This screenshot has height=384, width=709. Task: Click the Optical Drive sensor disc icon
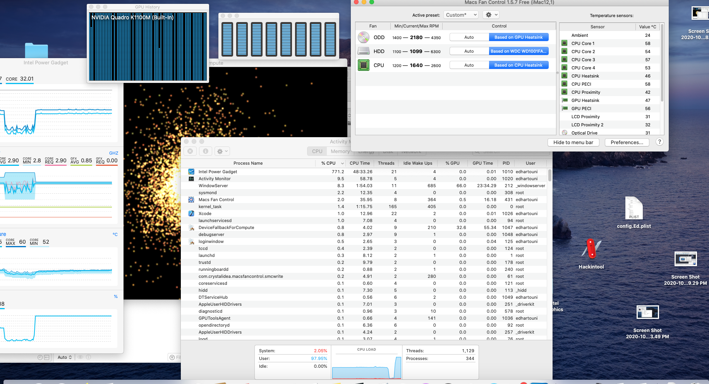coord(565,133)
